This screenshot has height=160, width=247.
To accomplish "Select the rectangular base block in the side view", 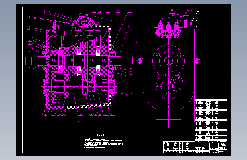I will (169, 114).
